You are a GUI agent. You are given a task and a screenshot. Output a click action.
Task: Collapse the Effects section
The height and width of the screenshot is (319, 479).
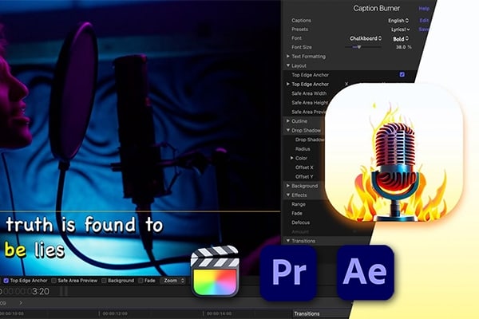[x=287, y=195]
